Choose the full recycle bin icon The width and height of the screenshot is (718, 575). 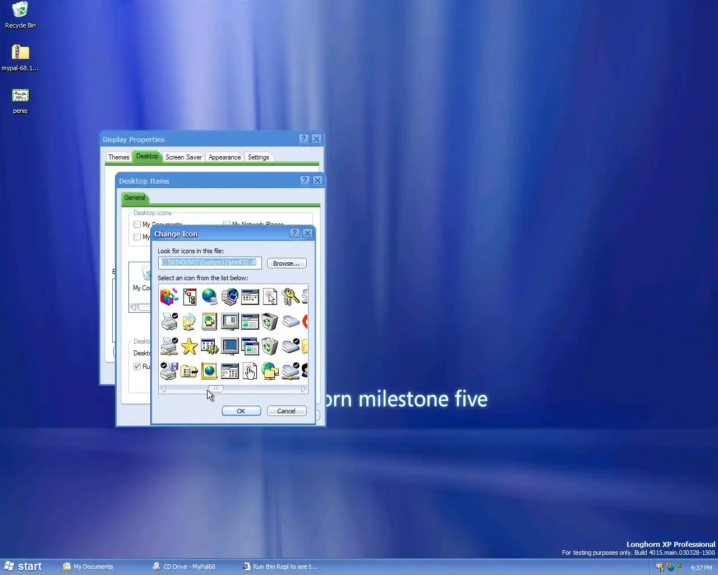click(270, 346)
